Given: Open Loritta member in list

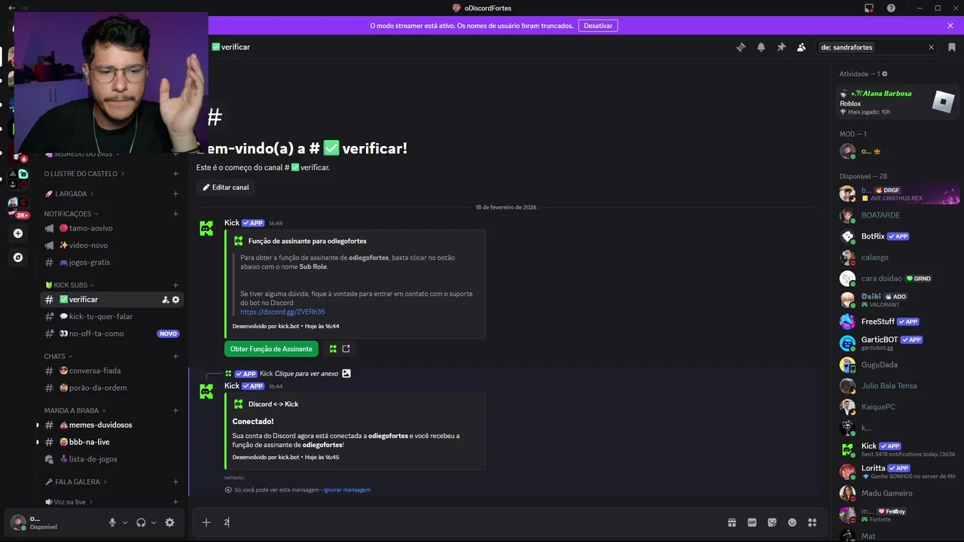Looking at the screenshot, I should (898, 471).
